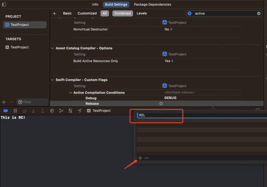Remove selected value in popup list
The width and height of the screenshot is (267, 187).
click(147, 158)
